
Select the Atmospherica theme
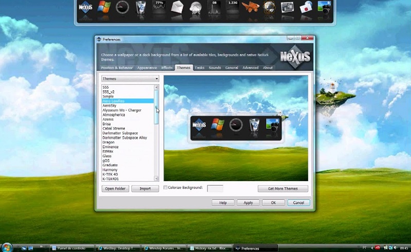point(127,115)
